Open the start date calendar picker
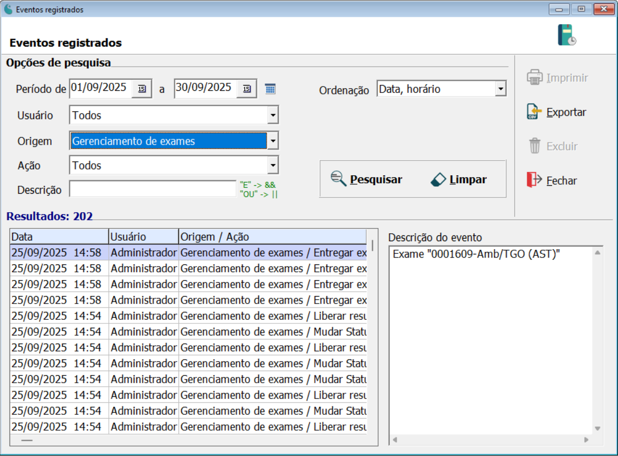The height and width of the screenshot is (456, 618). click(x=142, y=89)
